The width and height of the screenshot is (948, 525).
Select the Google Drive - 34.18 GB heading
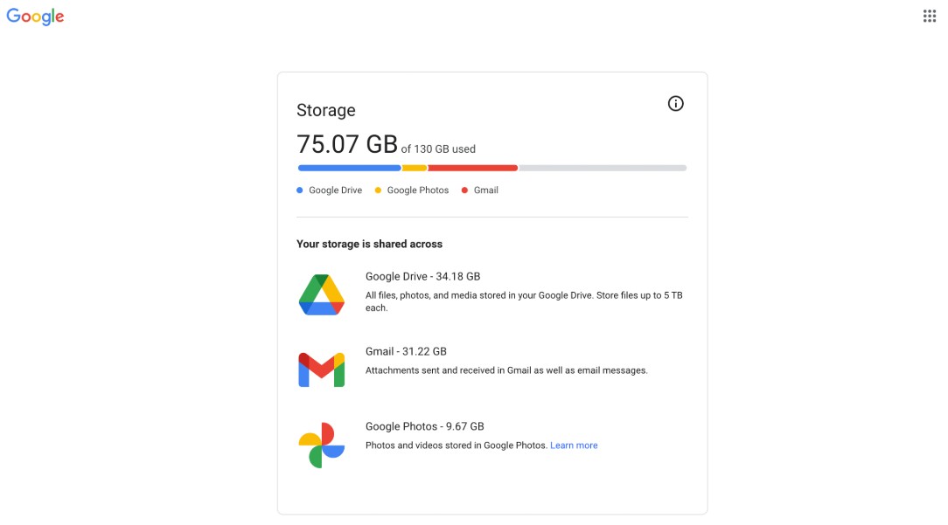(x=422, y=277)
